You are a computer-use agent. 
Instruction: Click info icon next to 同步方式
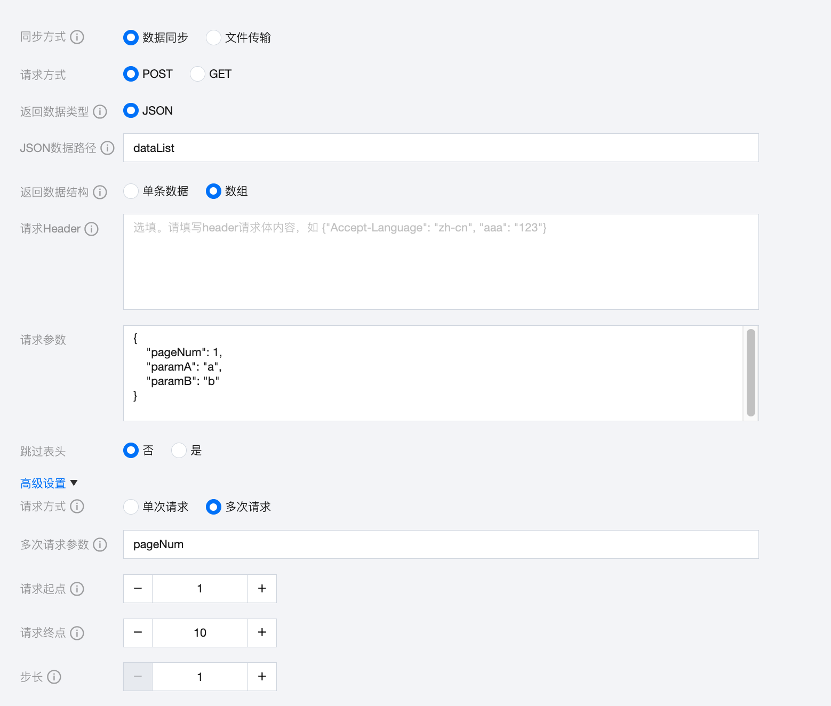[x=77, y=37]
